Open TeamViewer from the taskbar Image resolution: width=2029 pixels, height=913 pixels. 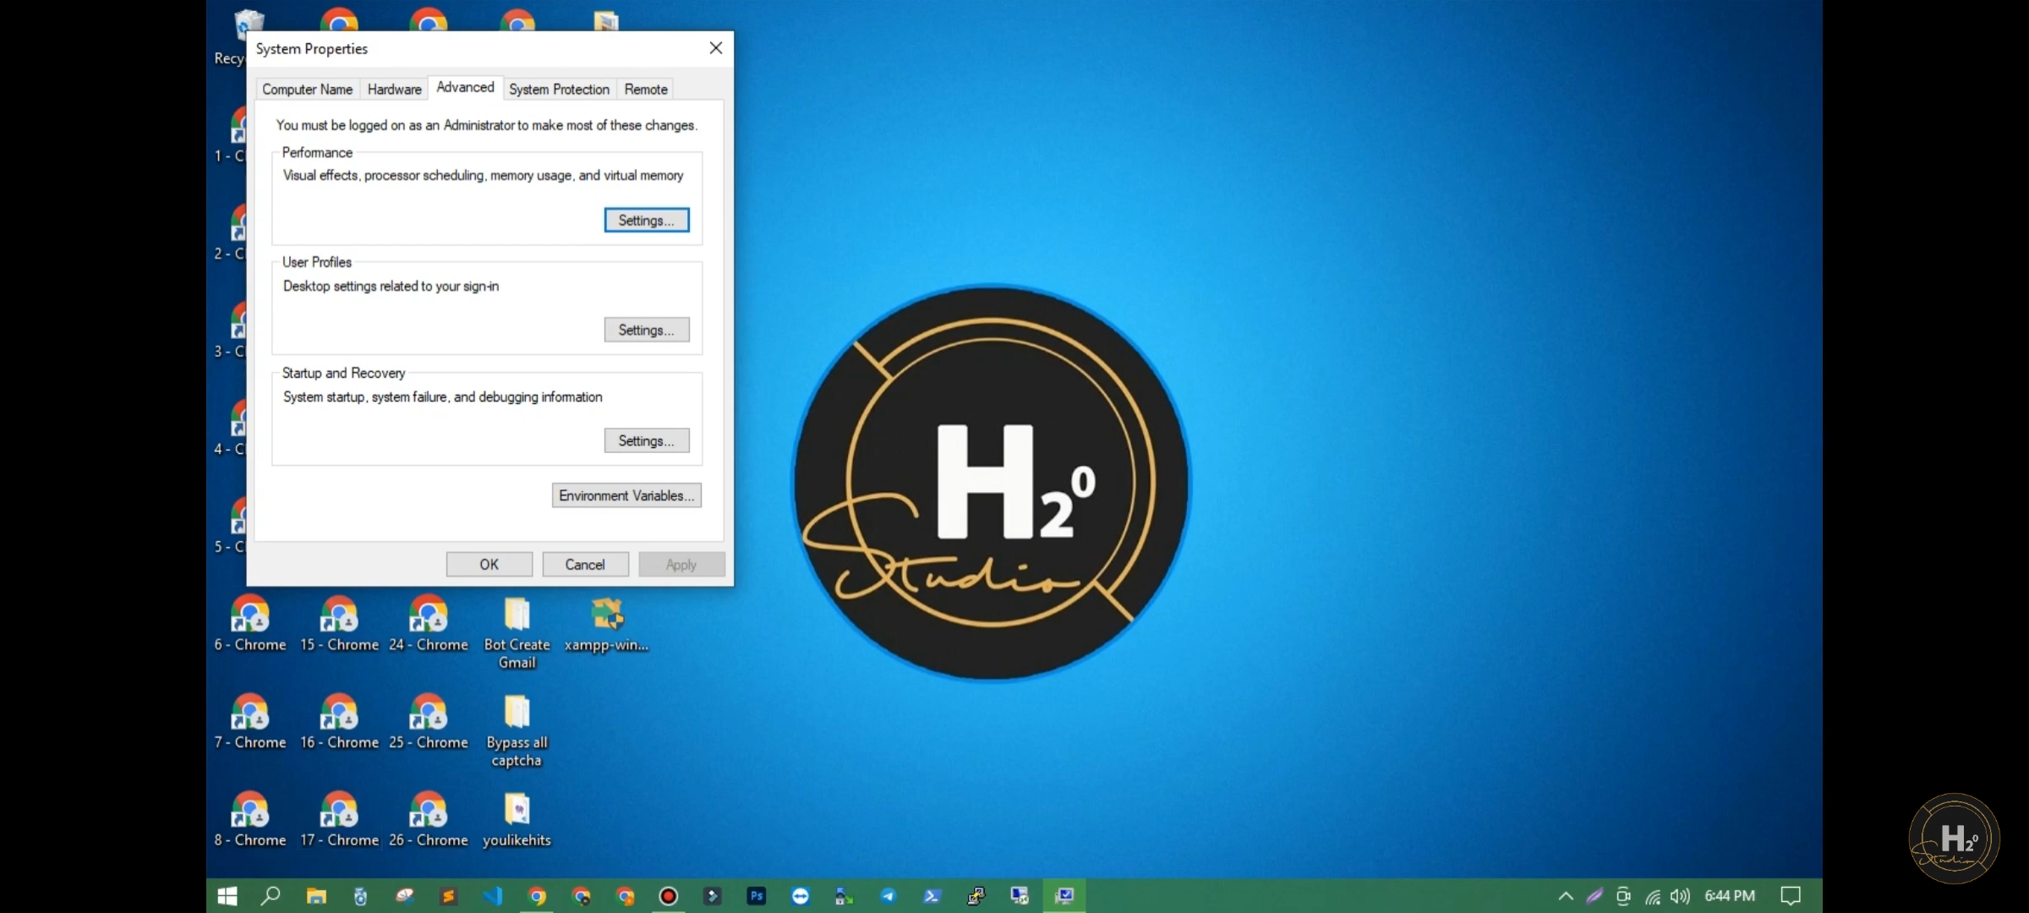coord(800,896)
